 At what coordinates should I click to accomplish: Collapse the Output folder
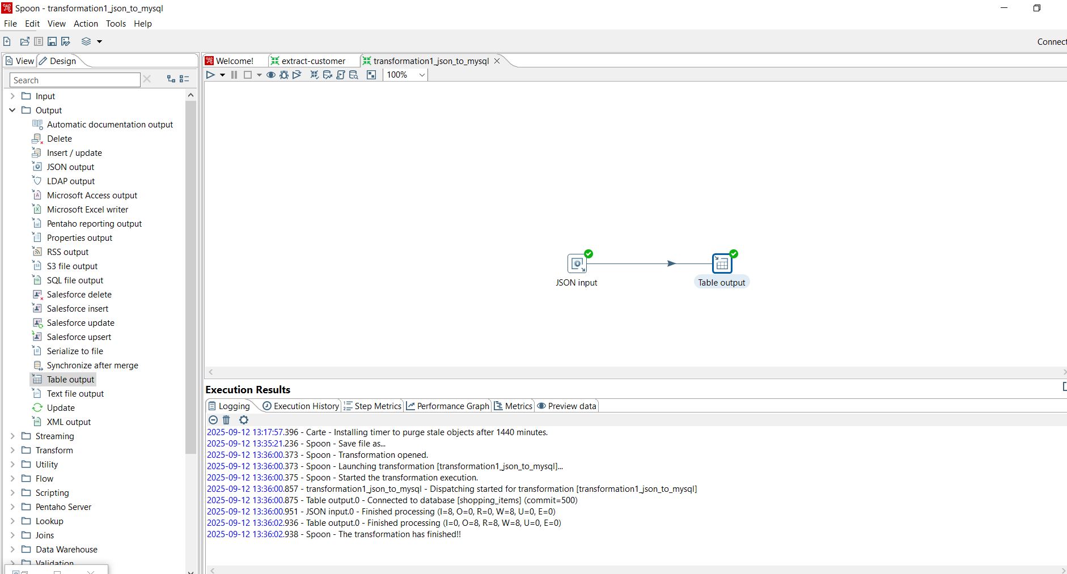click(x=12, y=110)
